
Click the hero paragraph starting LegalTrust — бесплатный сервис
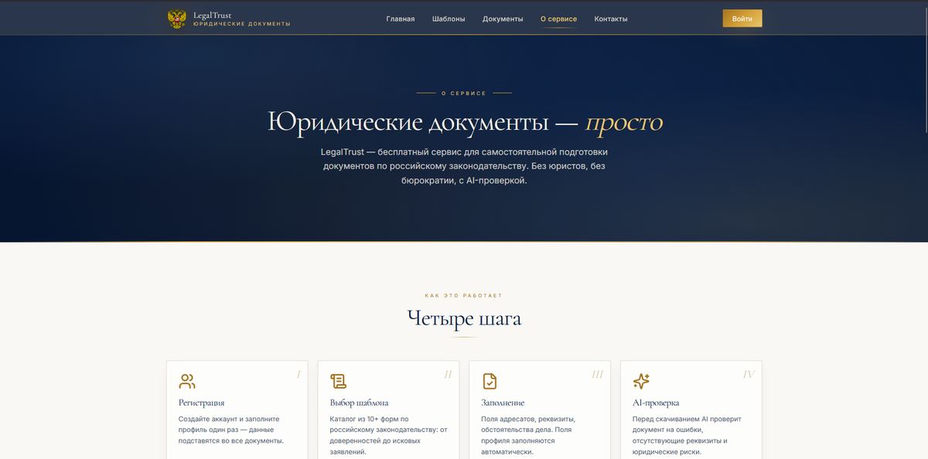point(464,166)
